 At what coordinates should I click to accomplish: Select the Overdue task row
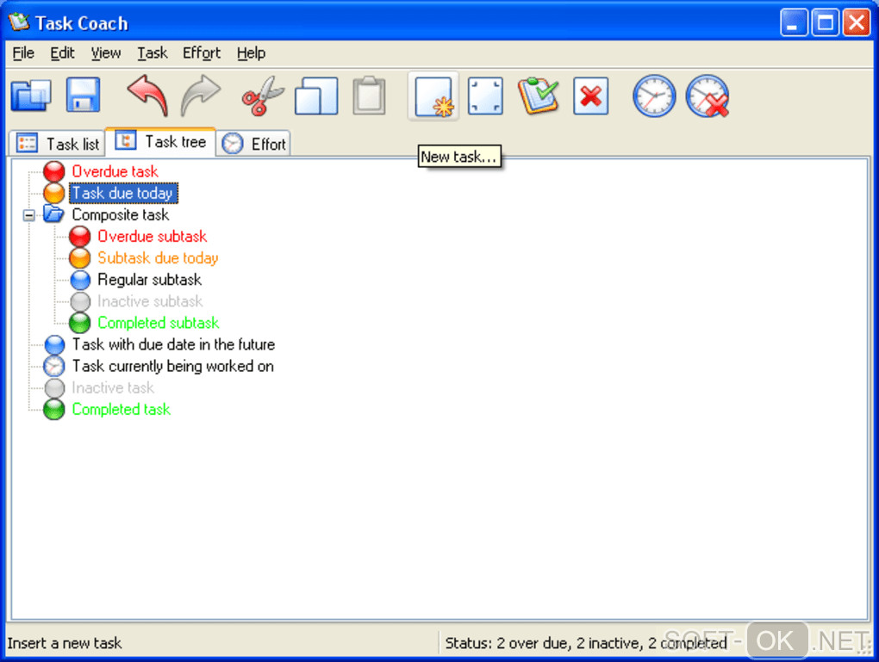(x=115, y=171)
